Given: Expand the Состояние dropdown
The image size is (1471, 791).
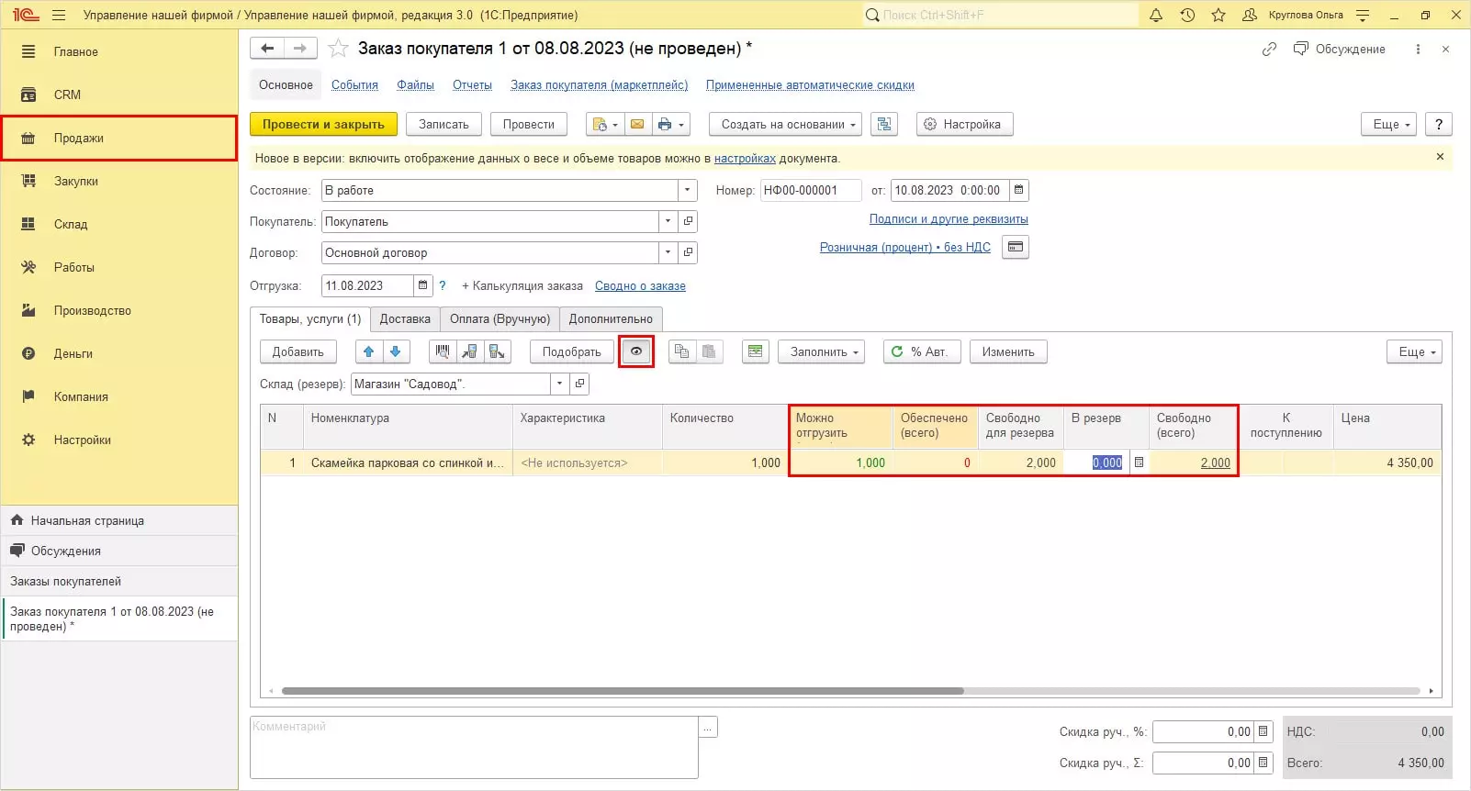Looking at the screenshot, I should point(688,190).
